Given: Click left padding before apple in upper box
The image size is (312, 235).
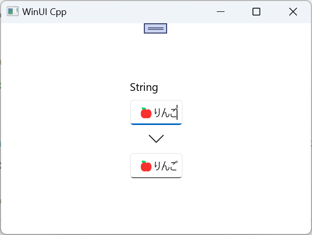Looking at the screenshot, I should [x=135, y=113].
